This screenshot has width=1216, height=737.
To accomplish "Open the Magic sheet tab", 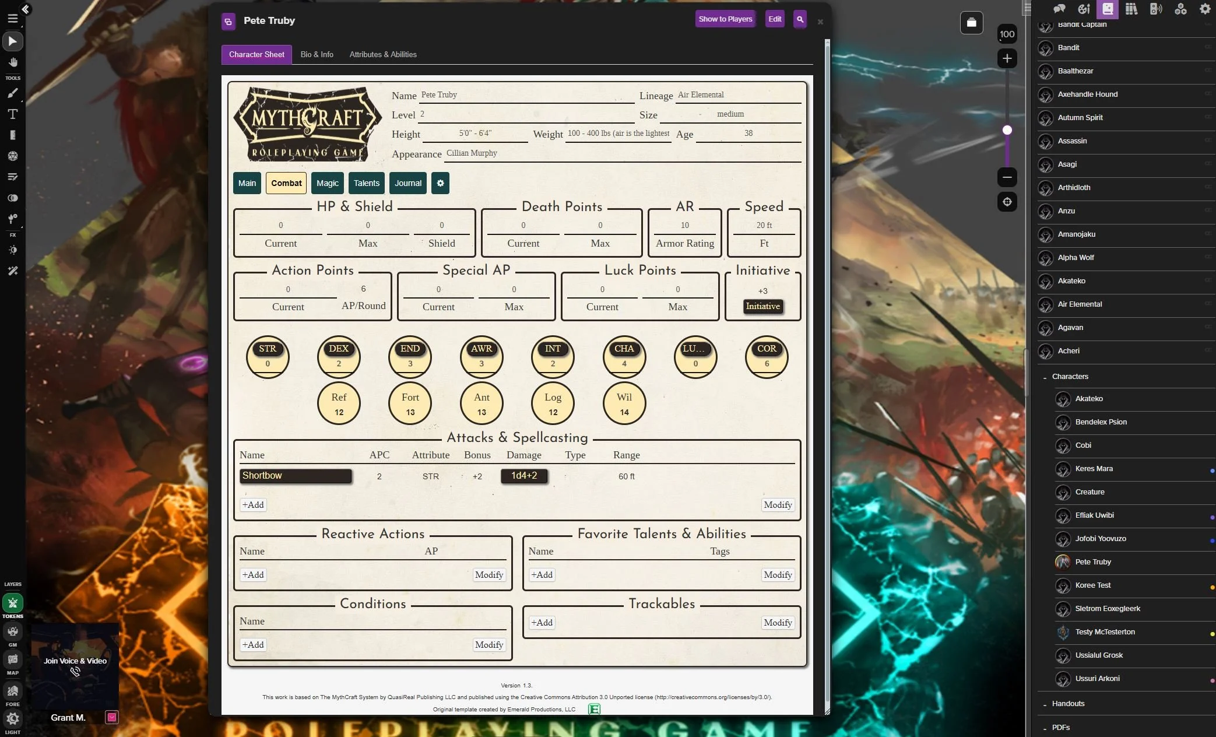I will click(x=327, y=183).
